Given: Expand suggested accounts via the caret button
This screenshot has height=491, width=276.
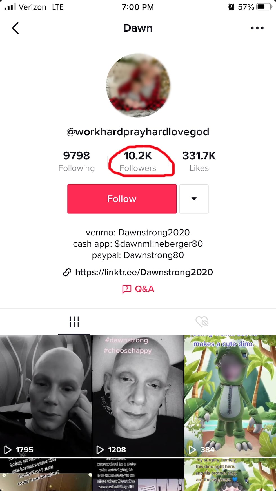Looking at the screenshot, I should [194, 199].
